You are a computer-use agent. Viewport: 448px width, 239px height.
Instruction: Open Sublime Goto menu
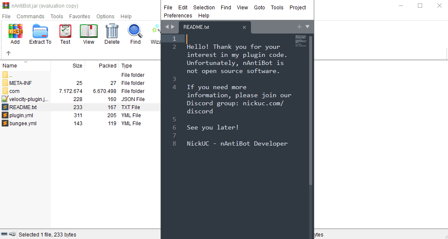point(259,7)
